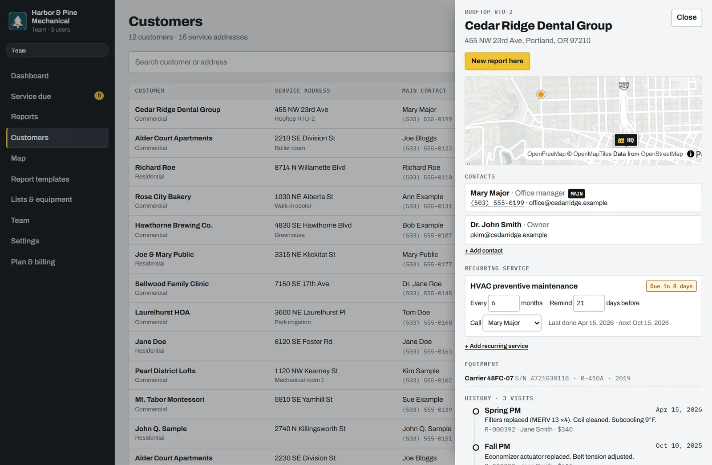Click the Harbor & Pine tree logo
The height and width of the screenshot is (465, 712).
tap(18, 21)
